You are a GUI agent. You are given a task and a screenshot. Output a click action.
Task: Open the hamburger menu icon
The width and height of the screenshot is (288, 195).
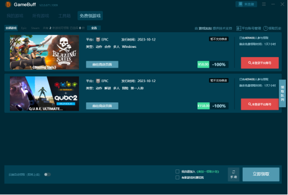point(264,4)
